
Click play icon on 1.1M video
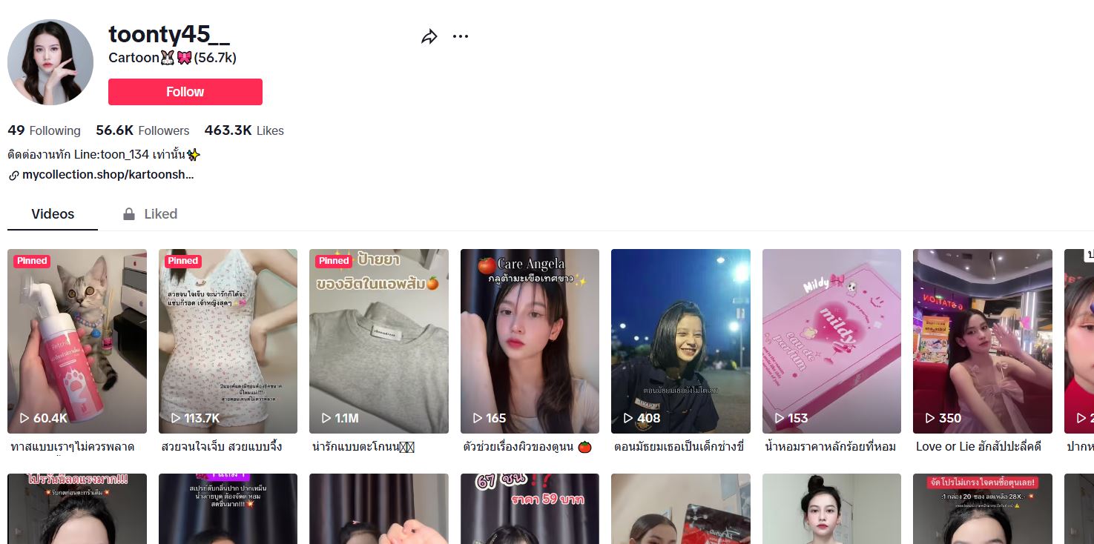click(x=326, y=418)
